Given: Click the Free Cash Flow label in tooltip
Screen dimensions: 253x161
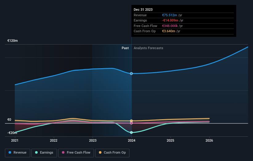Looking at the screenshot, I should [145, 26].
